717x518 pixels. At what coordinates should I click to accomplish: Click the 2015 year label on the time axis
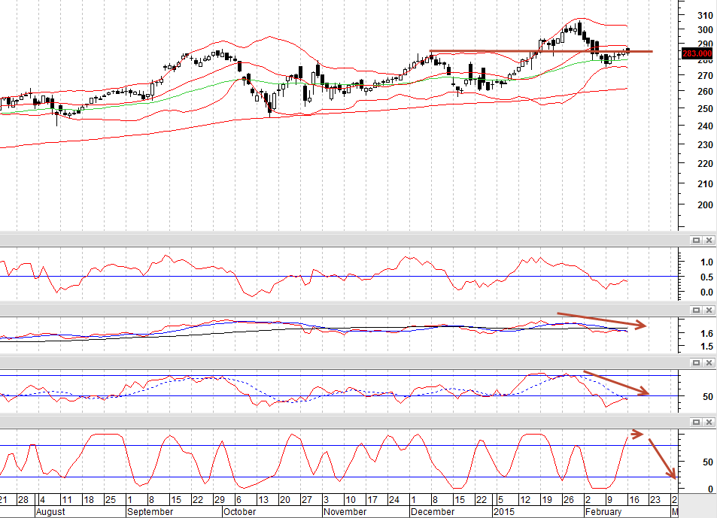(x=504, y=511)
